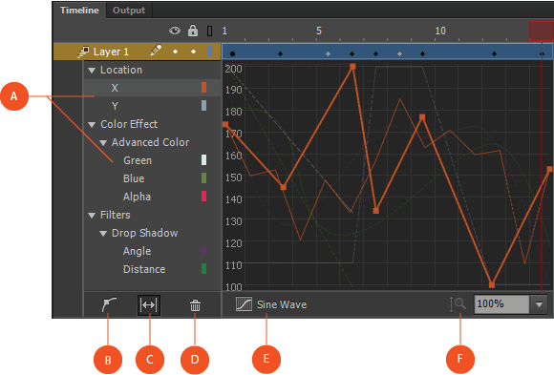Screen dimensions: 554x375
Task: Click frame 5 on the timeline ruler
Action: (319, 31)
